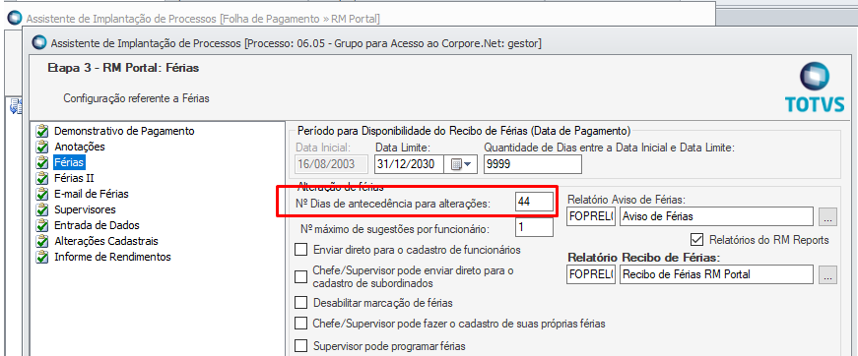Image resolution: width=858 pixels, height=356 pixels.
Task: Browse for Relatório Recibo de Férias
Action: (x=827, y=275)
